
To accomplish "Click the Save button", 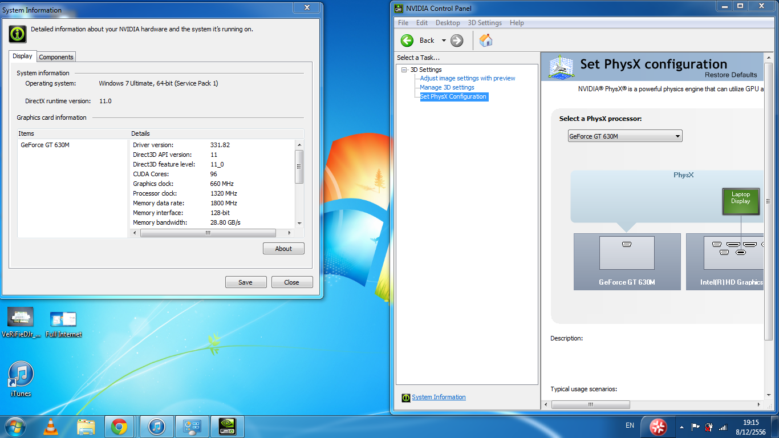I will (x=245, y=282).
